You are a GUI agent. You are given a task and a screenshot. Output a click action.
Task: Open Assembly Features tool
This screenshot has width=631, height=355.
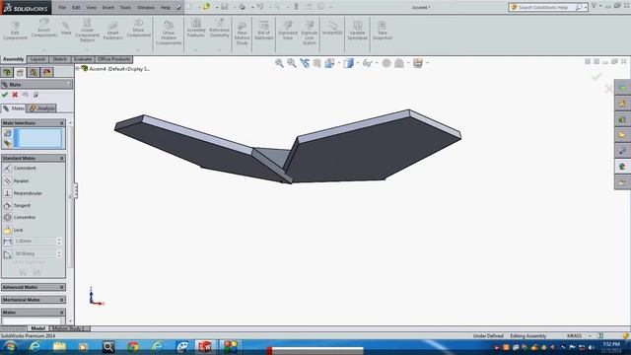point(196,29)
